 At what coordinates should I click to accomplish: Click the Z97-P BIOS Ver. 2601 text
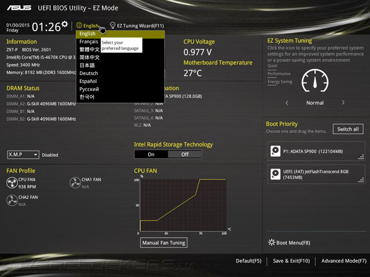[28, 50]
